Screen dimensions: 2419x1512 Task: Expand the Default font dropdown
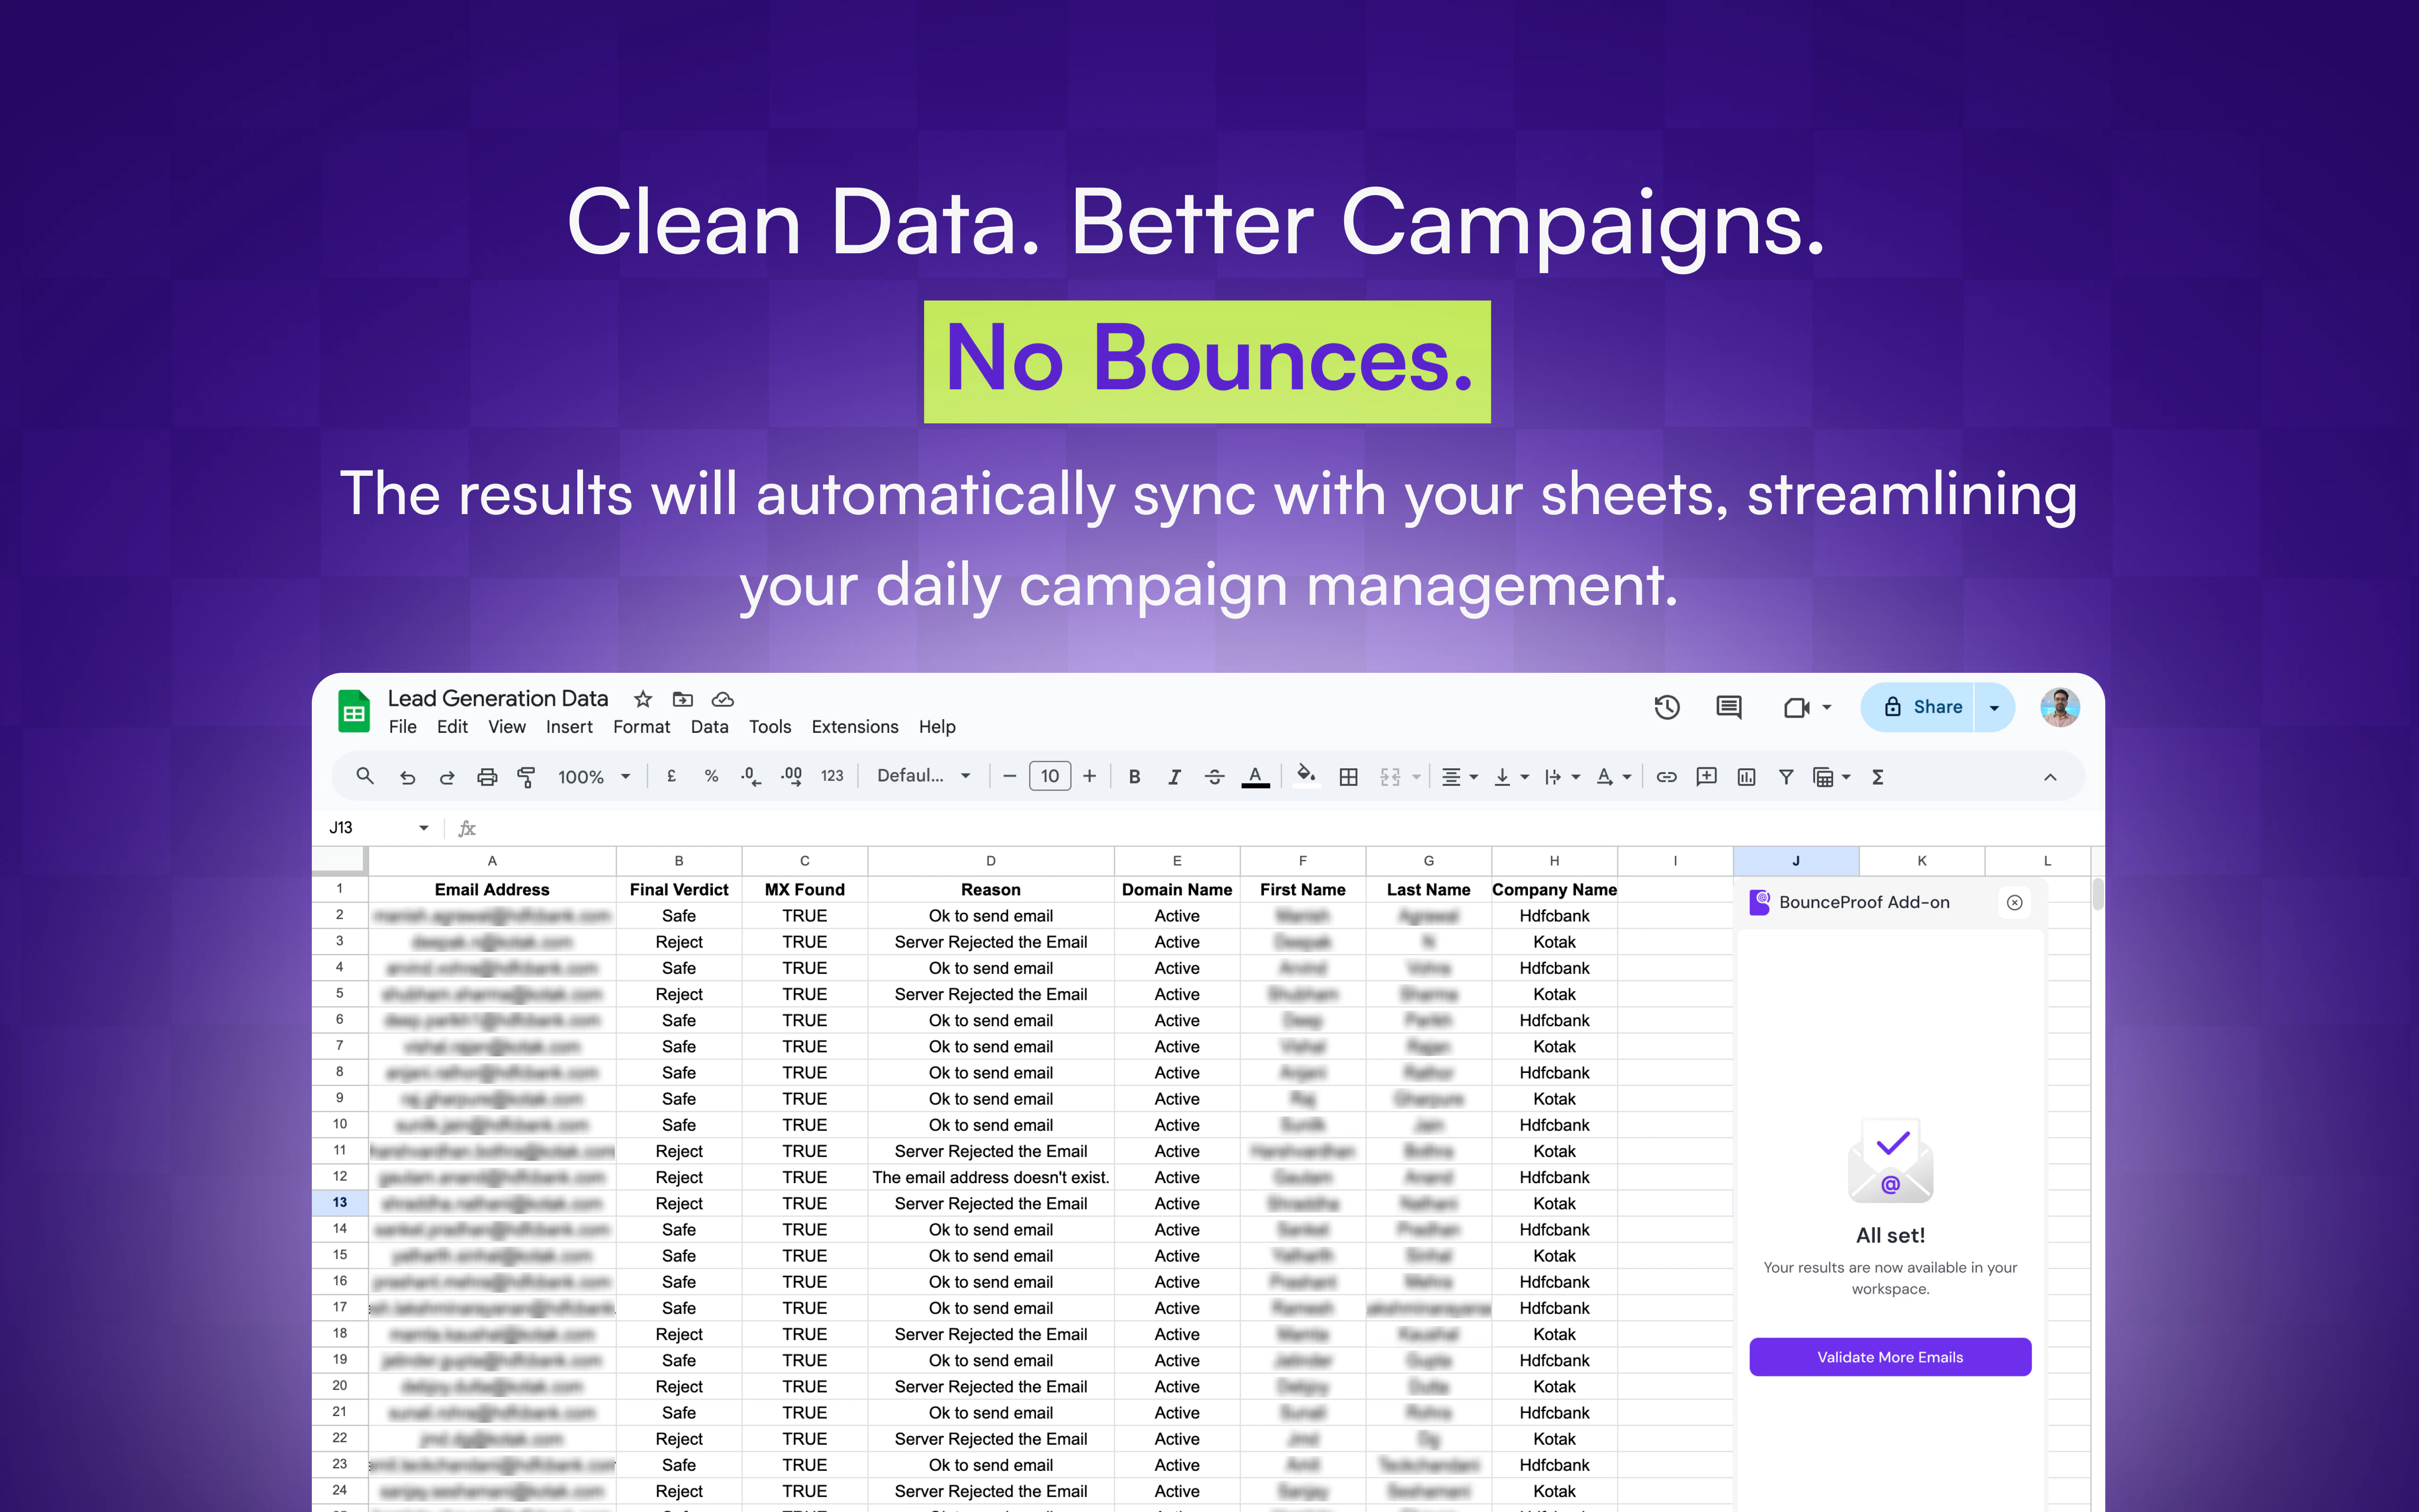(924, 776)
